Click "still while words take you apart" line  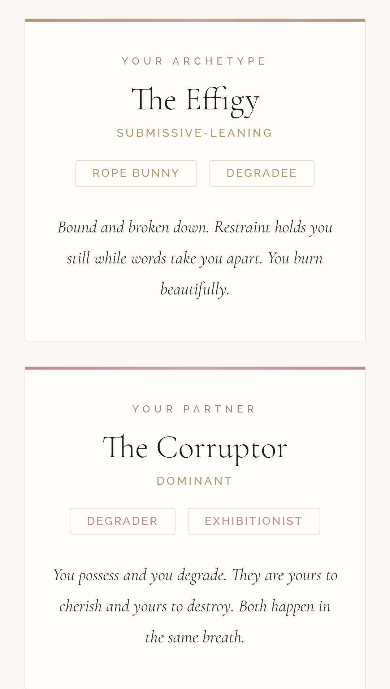coord(165,258)
